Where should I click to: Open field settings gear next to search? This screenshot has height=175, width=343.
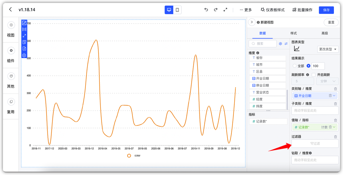(281, 44)
